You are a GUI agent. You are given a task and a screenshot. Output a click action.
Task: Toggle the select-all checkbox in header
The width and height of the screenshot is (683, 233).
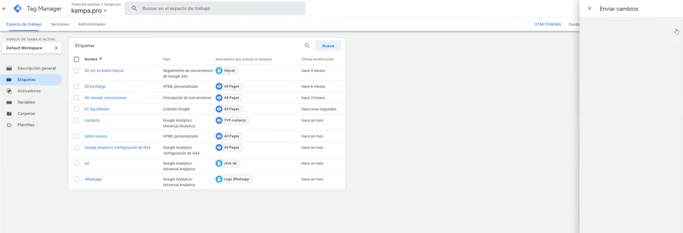(76, 59)
